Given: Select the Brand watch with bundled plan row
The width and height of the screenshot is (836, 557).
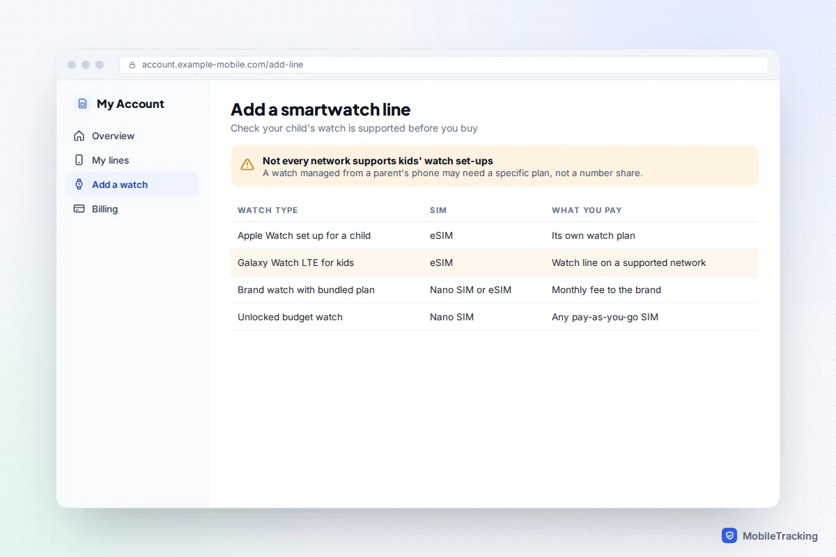Looking at the screenshot, I should coord(494,290).
